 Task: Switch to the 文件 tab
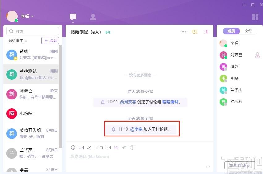click(x=248, y=31)
